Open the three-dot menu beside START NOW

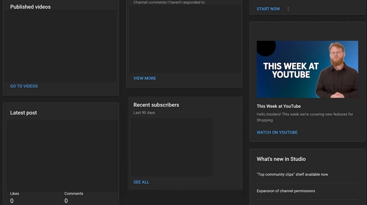[x=288, y=9]
